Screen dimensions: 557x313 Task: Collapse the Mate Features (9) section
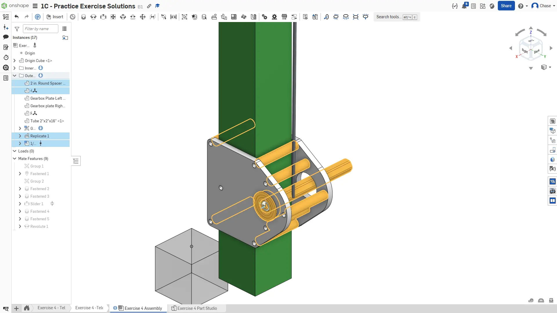click(15, 159)
